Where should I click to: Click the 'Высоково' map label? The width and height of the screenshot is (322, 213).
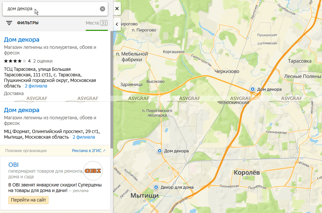[x=155, y=81]
